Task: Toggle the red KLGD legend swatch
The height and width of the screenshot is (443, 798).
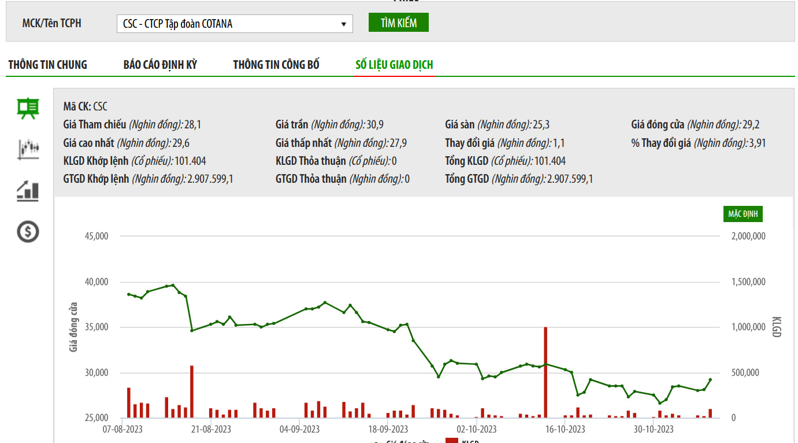Action: tap(452, 441)
